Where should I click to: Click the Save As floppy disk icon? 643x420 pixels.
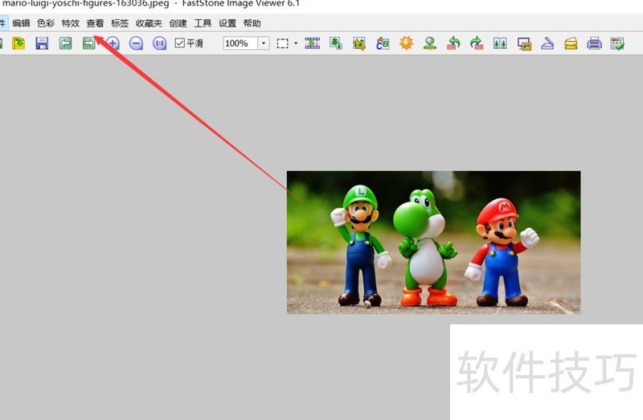click(42, 43)
